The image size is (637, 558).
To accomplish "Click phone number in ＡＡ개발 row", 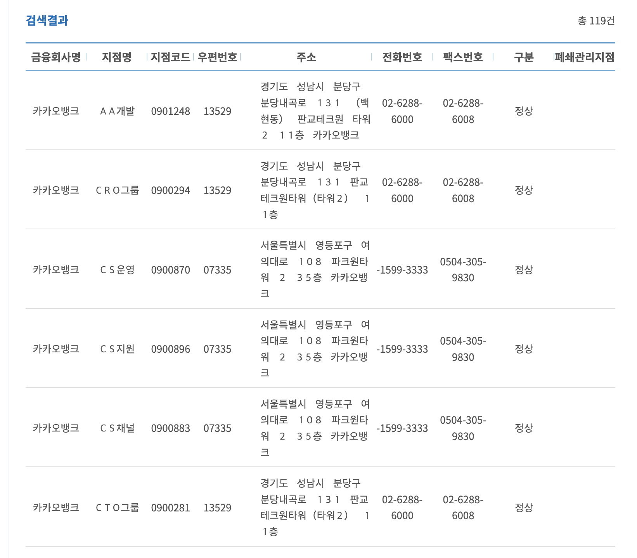I will (x=402, y=111).
